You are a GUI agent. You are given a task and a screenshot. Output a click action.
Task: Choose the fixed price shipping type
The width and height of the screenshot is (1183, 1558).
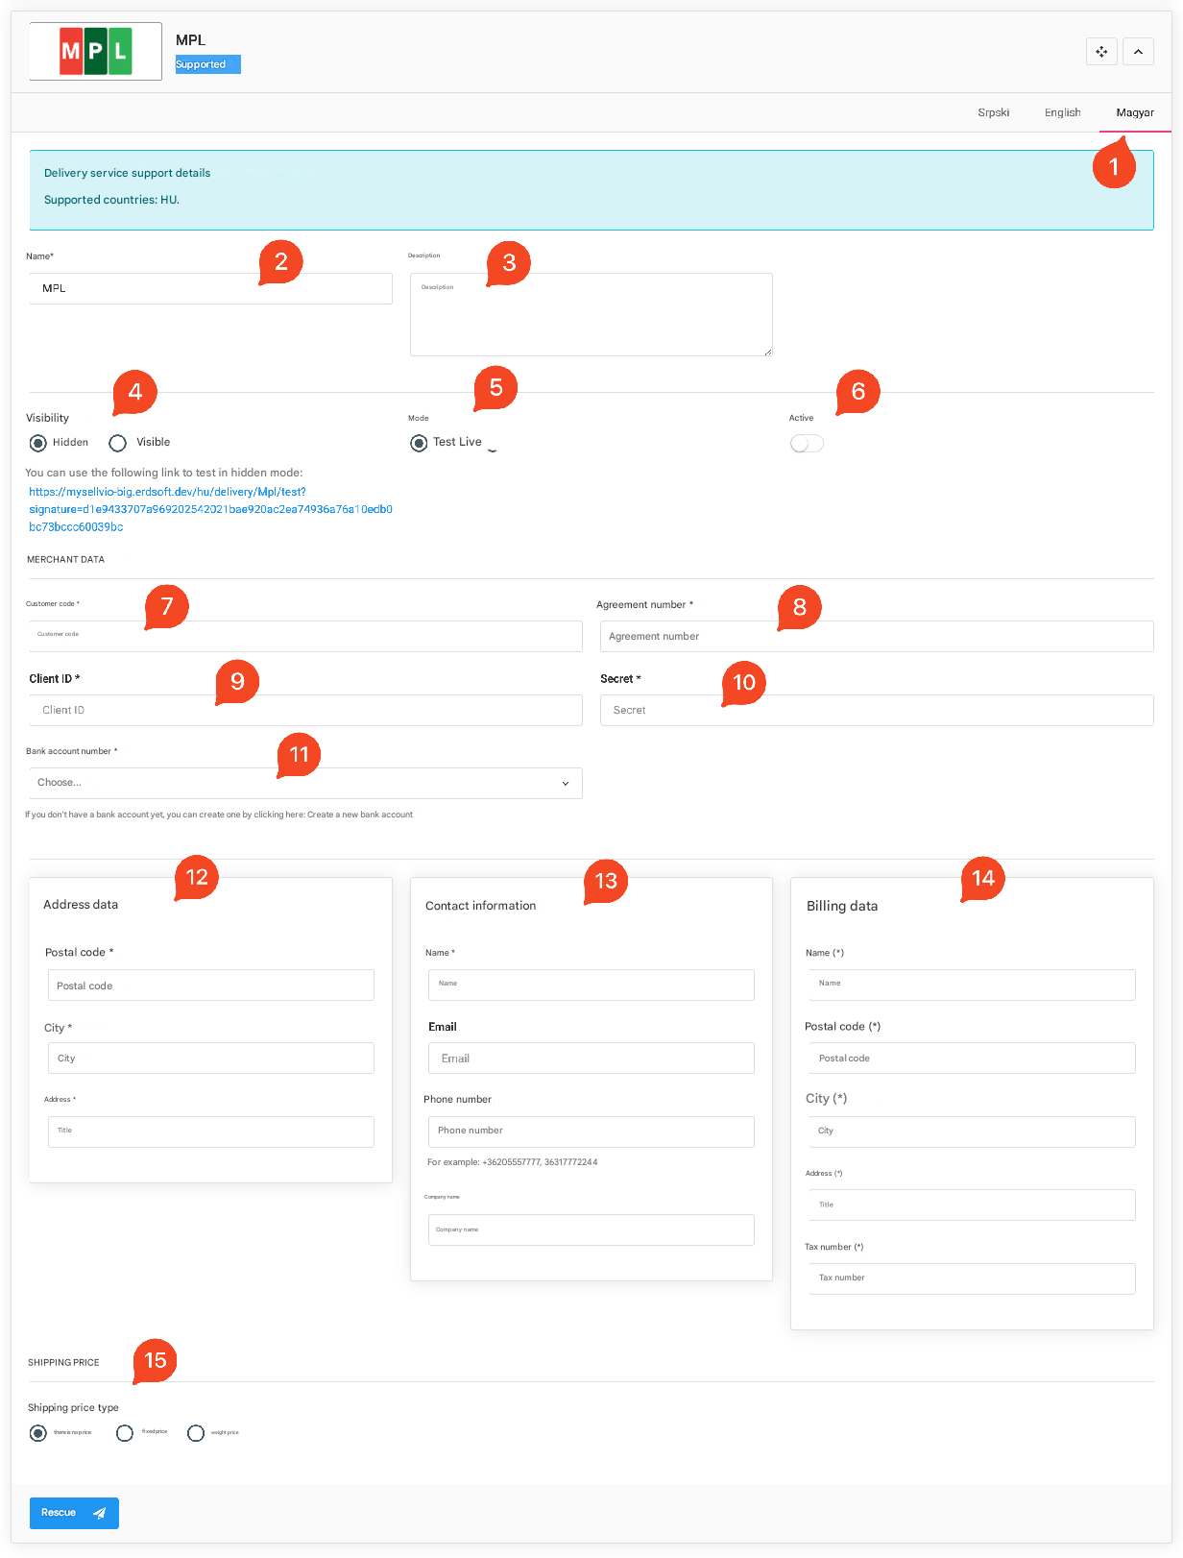pos(125,1433)
